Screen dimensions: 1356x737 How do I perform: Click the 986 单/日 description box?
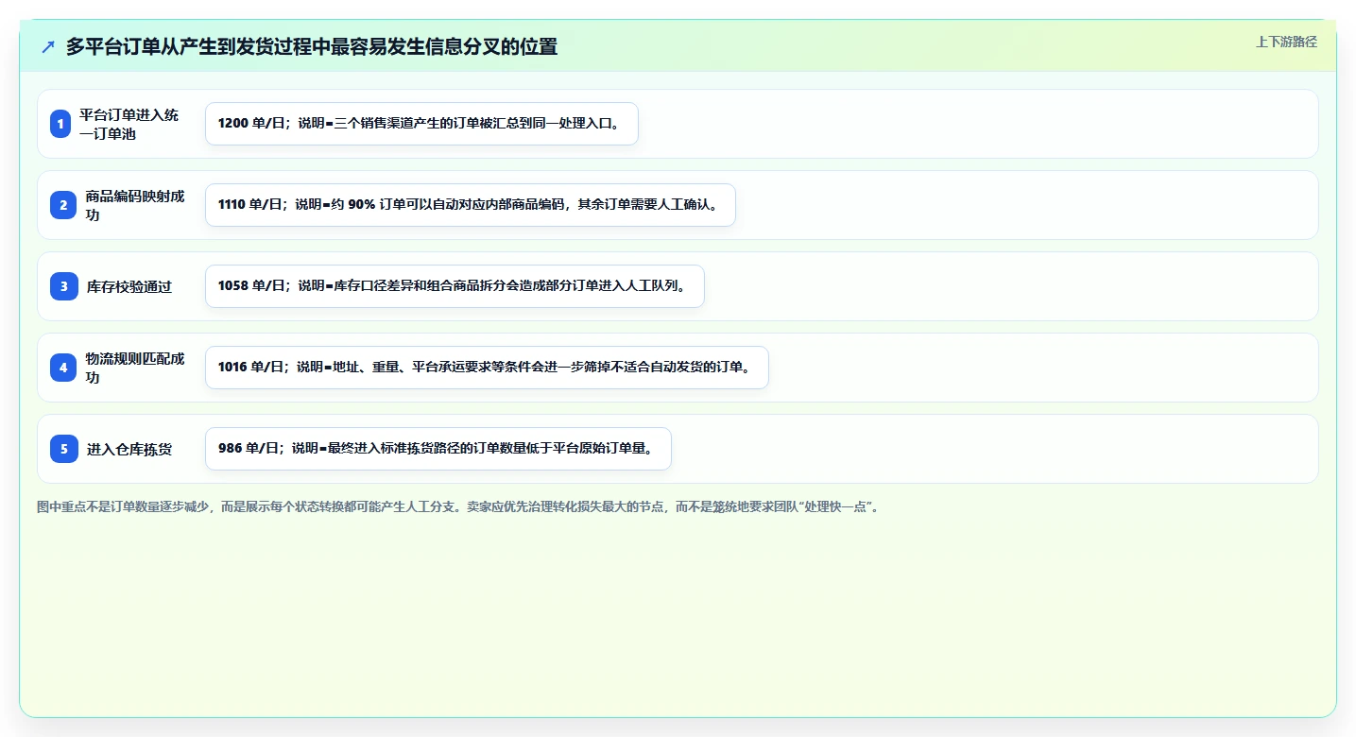(438, 449)
